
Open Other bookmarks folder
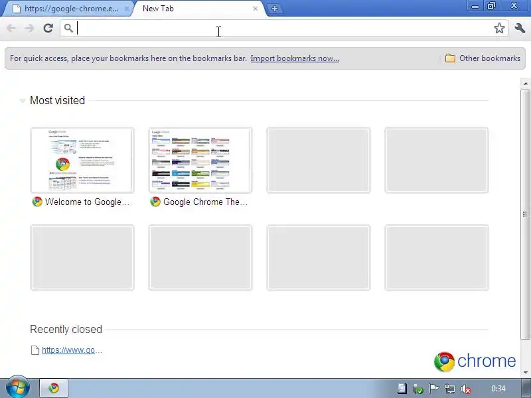pyautogui.click(x=483, y=58)
